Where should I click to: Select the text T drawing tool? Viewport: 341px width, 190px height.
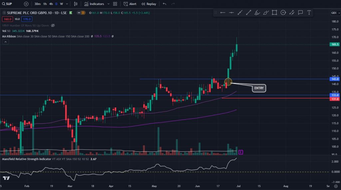(x=309, y=13)
